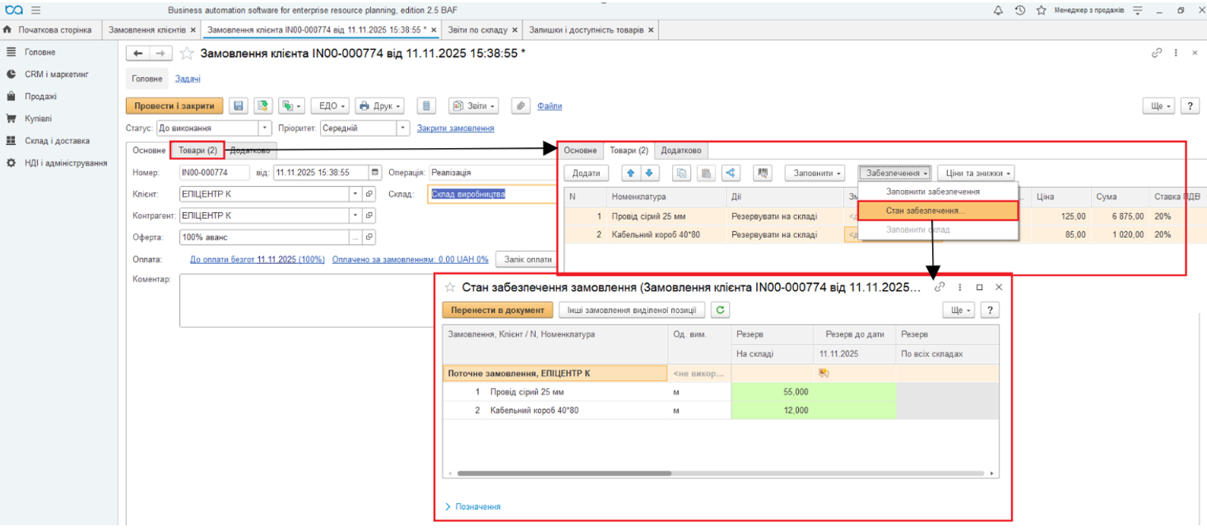
Task: Select 'Стан забезпечення...' menu item
Action: click(926, 211)
